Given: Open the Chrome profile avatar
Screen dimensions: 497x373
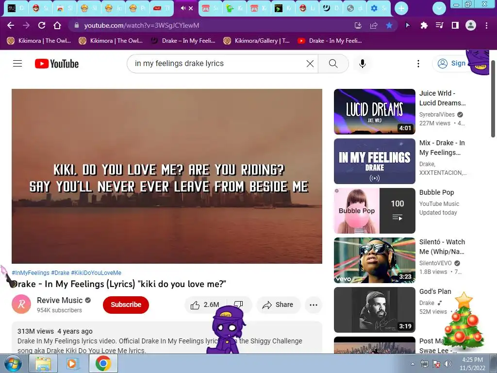Looking at the screenshot, I should 471,25.
